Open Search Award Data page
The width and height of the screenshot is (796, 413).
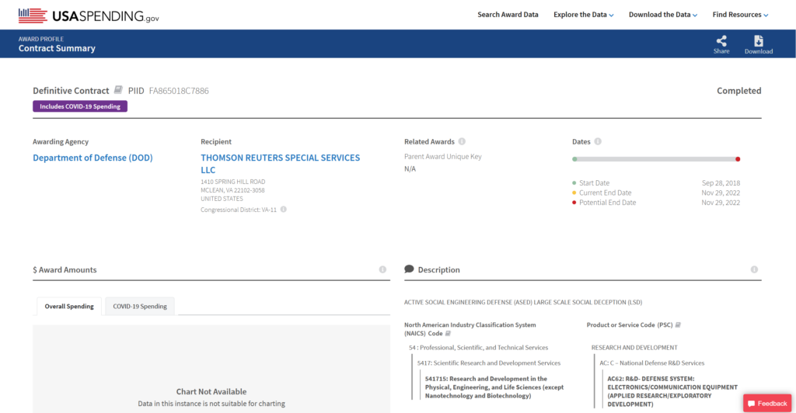tap(508, 15)
